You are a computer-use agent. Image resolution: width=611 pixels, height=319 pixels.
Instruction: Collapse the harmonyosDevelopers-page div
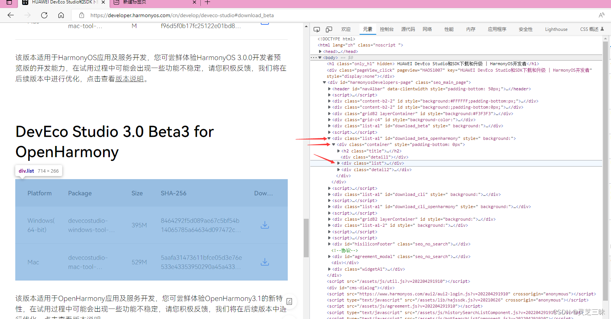click(324, 82)
